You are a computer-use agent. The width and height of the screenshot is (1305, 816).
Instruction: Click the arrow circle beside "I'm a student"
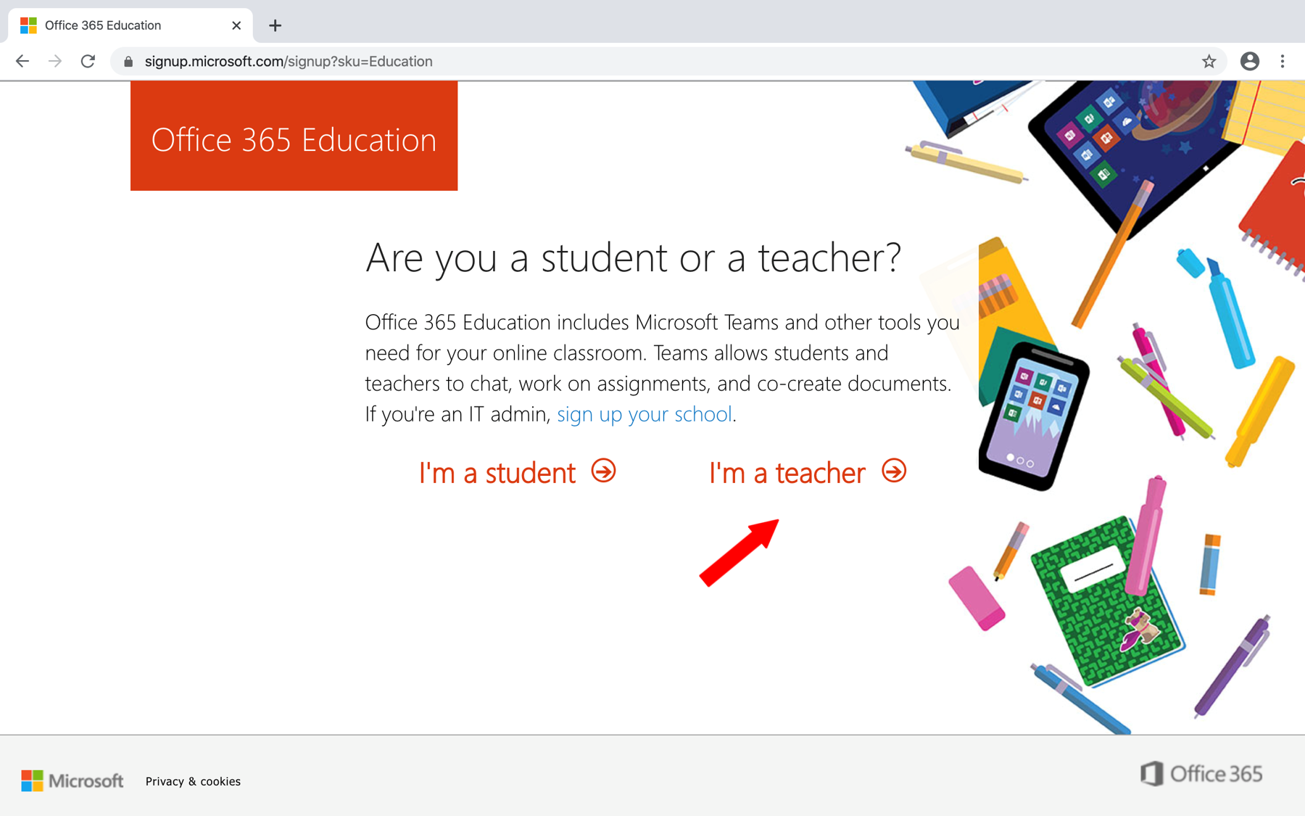pos(603,471)
